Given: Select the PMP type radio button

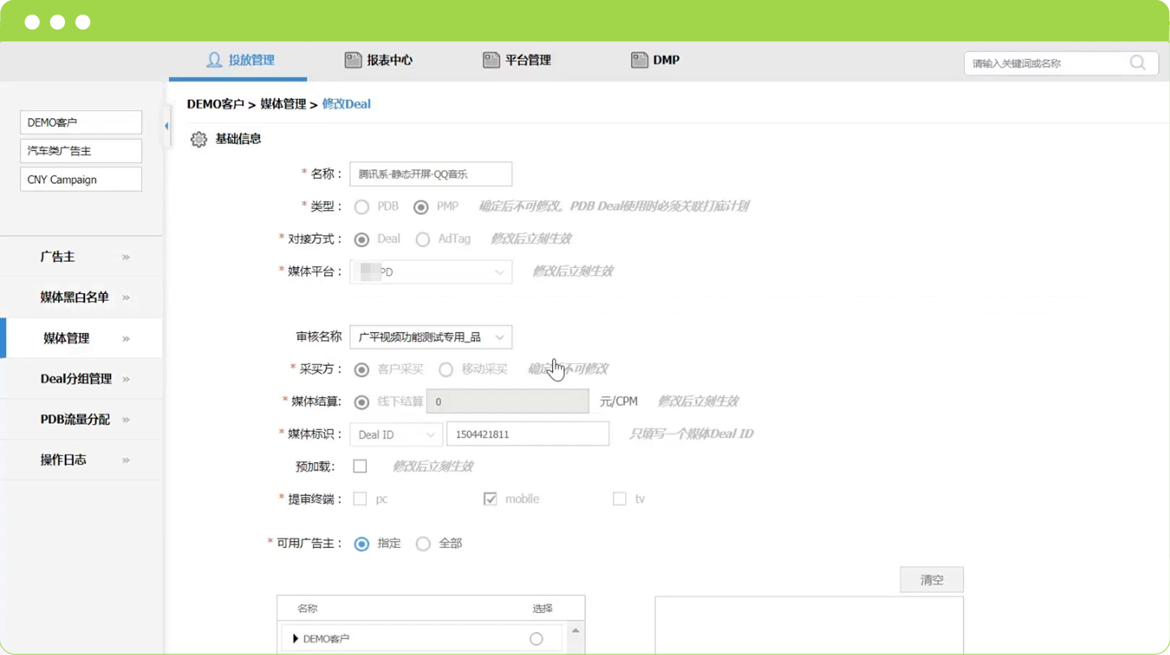Looking at the screenshot, I should 421,207.
